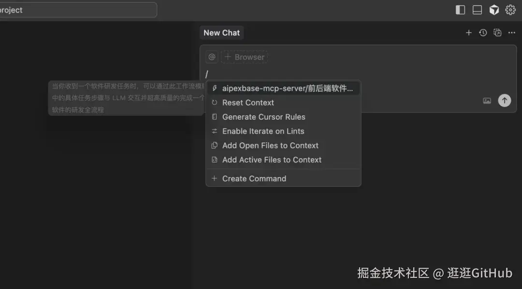Click the send message arrow button
The width and height of the screenshot is (522, 289).
[504, 100]
